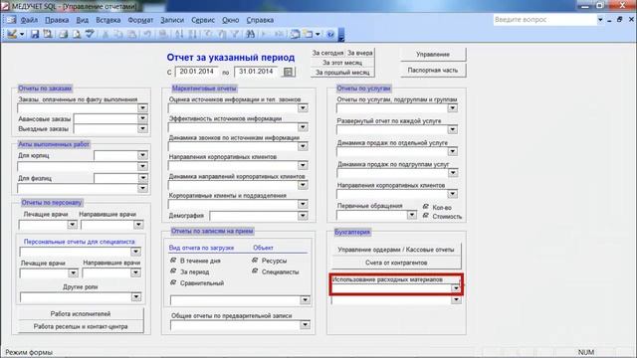Open 'Эффективность источников информации' dropdown
This screenshot has height=358, width=637.
point(303,127)
